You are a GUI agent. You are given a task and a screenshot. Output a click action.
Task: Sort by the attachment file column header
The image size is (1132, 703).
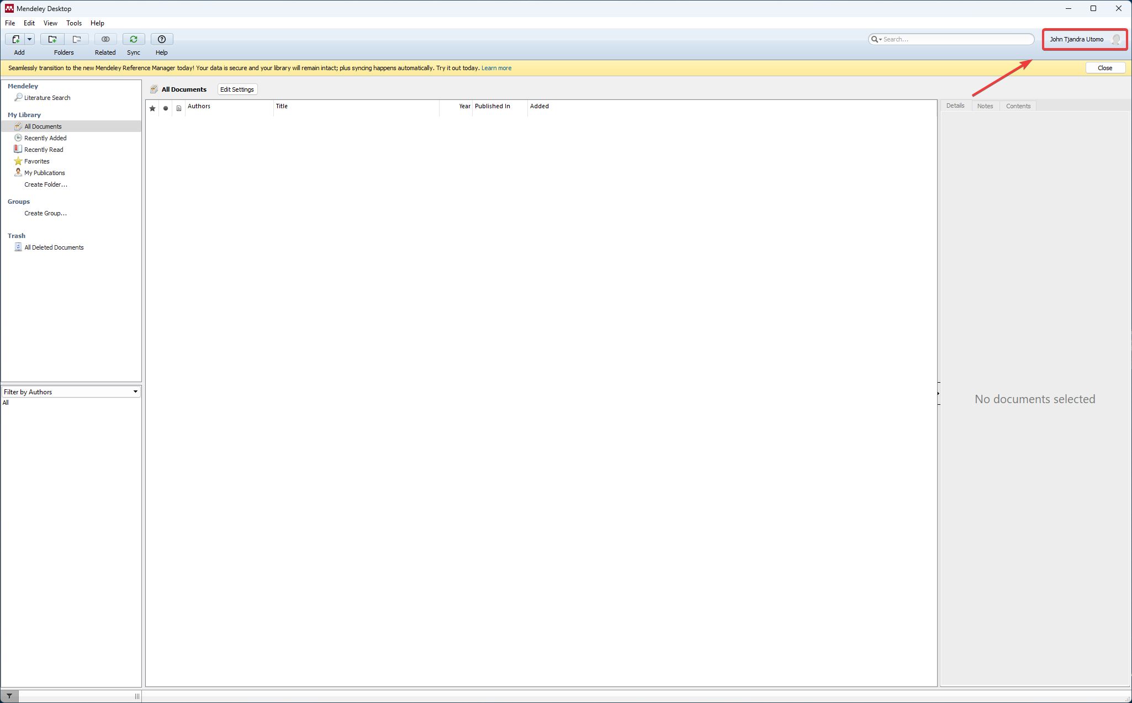(x=179, y=108)
